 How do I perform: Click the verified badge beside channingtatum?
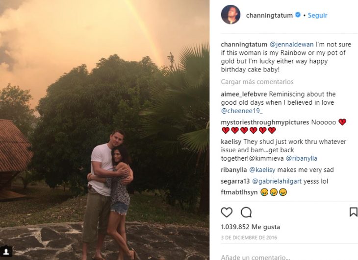tap(298, 15)
